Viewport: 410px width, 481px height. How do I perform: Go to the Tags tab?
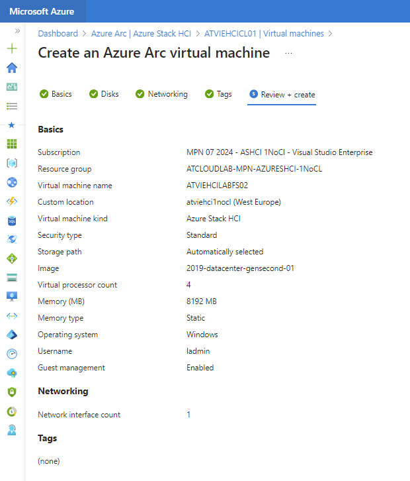pos(218,94)
